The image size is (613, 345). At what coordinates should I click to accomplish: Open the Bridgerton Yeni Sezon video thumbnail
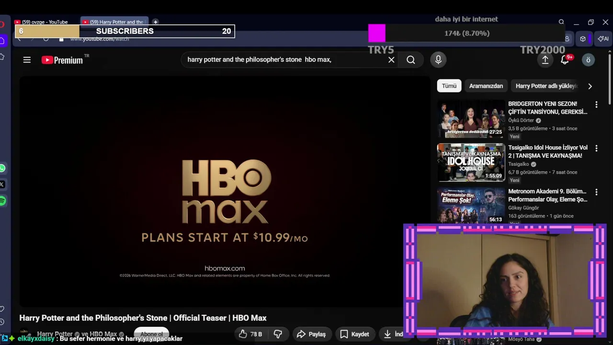471,119
